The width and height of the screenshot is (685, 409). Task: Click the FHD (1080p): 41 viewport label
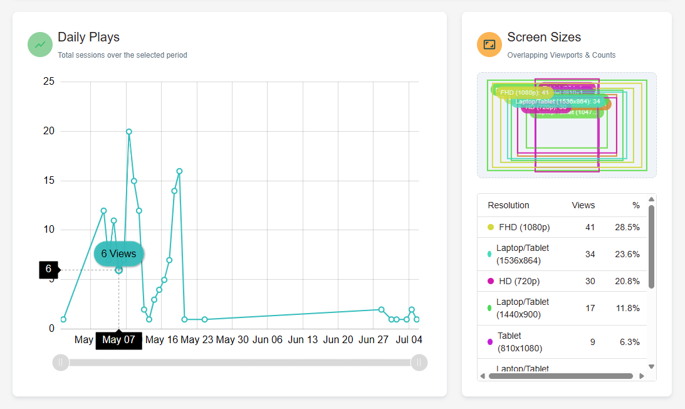(524, 92)
